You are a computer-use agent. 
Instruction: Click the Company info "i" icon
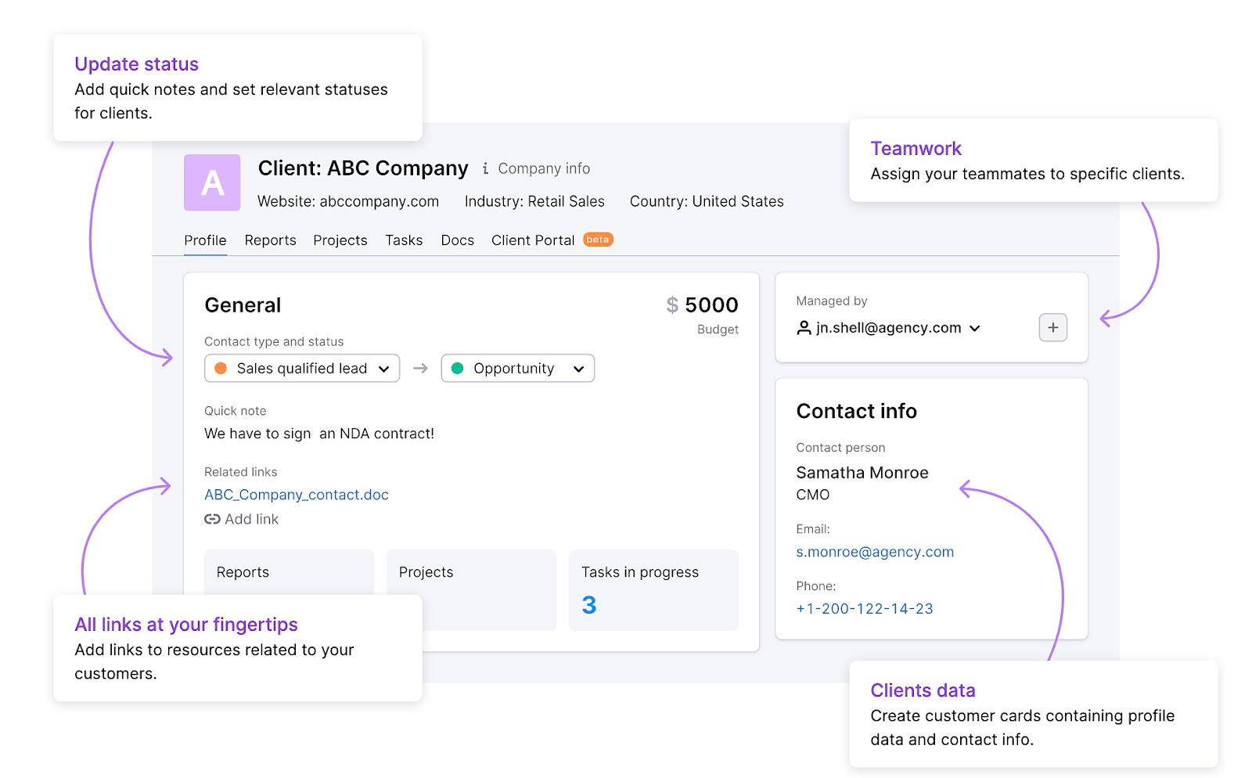tap(486, 168)
